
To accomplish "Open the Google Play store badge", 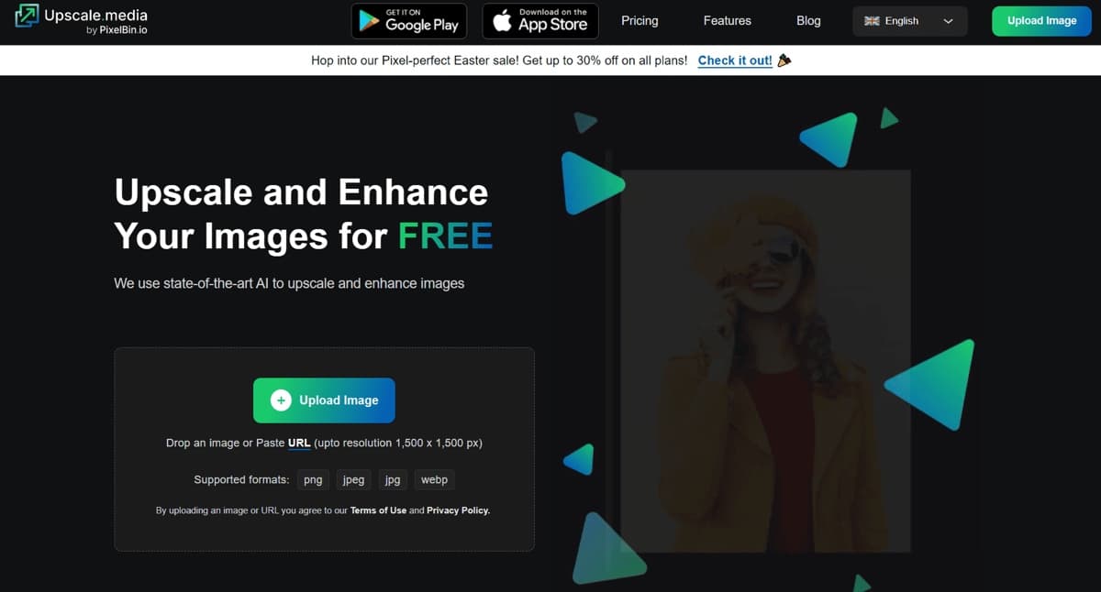I will click(x=409, y=21).
